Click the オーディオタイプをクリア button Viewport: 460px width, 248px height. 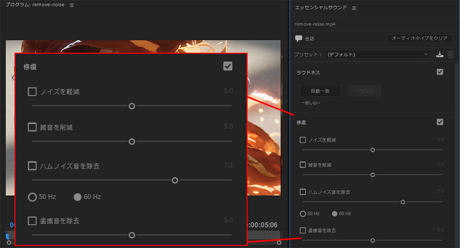point(419,38)
